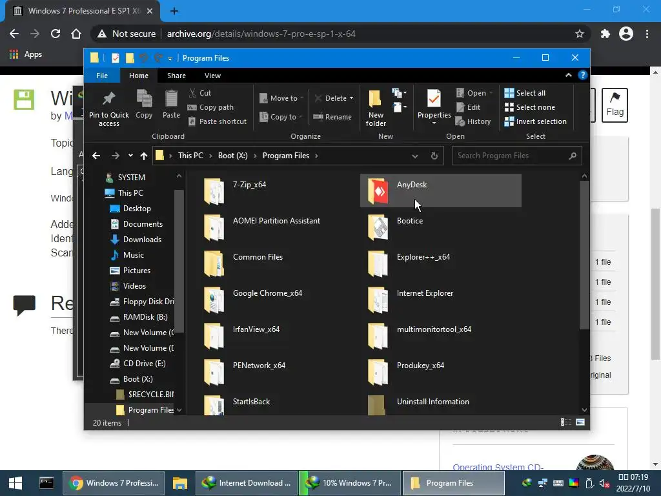Click the Search Program Files box
The image size is (661, 496).
click(x=517, y=156)
